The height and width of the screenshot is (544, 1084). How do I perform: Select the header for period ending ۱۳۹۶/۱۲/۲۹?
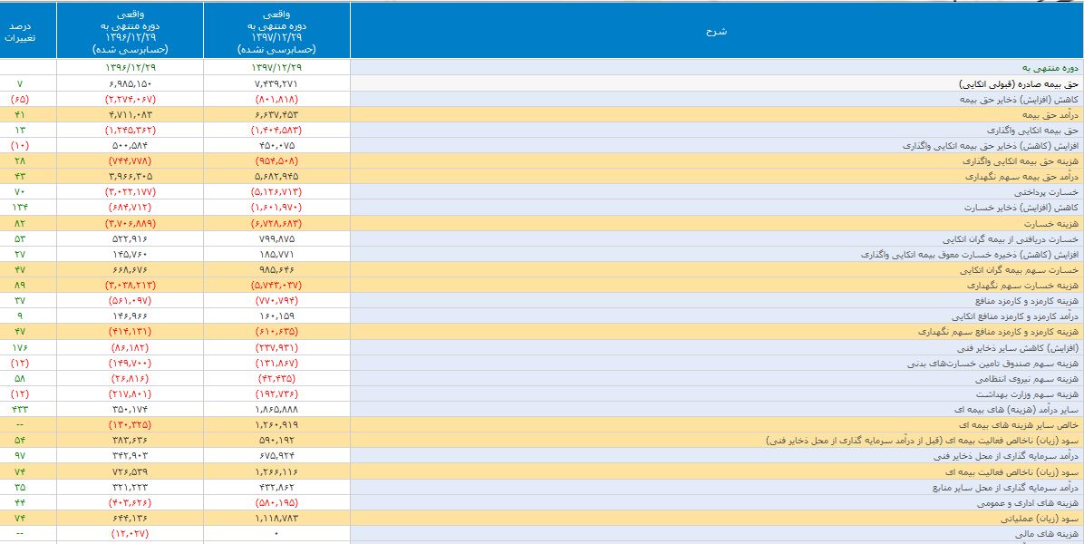(131, 32)
